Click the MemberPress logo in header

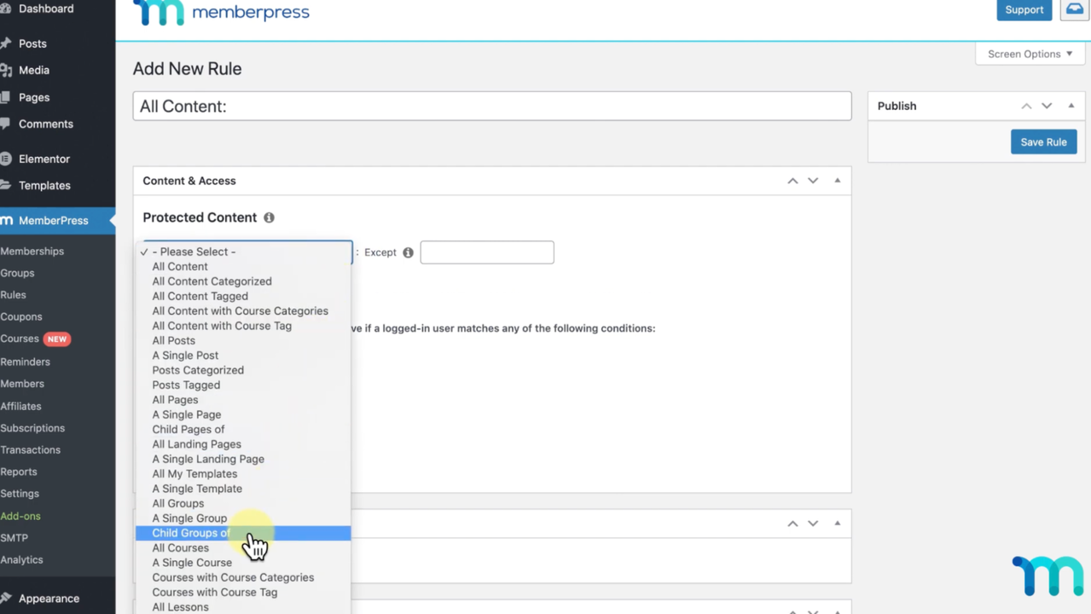tap(221, 13)
